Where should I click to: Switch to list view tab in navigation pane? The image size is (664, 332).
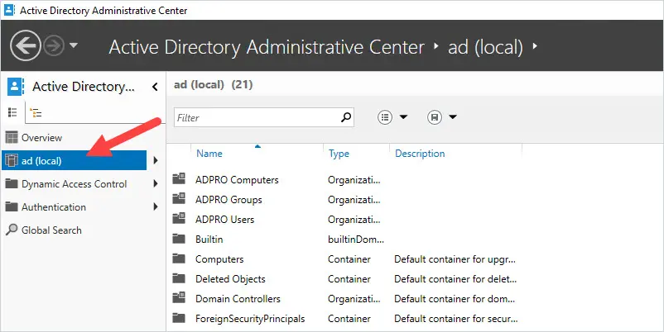tap(12, 112)
